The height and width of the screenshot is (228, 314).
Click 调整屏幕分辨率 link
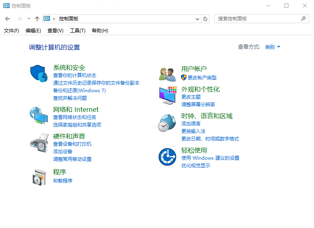[x=198, y=105]
